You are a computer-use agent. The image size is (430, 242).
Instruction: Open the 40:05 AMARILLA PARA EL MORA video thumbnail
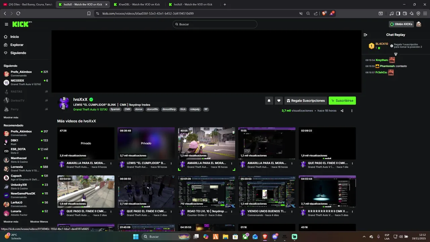pyautogui.click(x=207, y=143)
